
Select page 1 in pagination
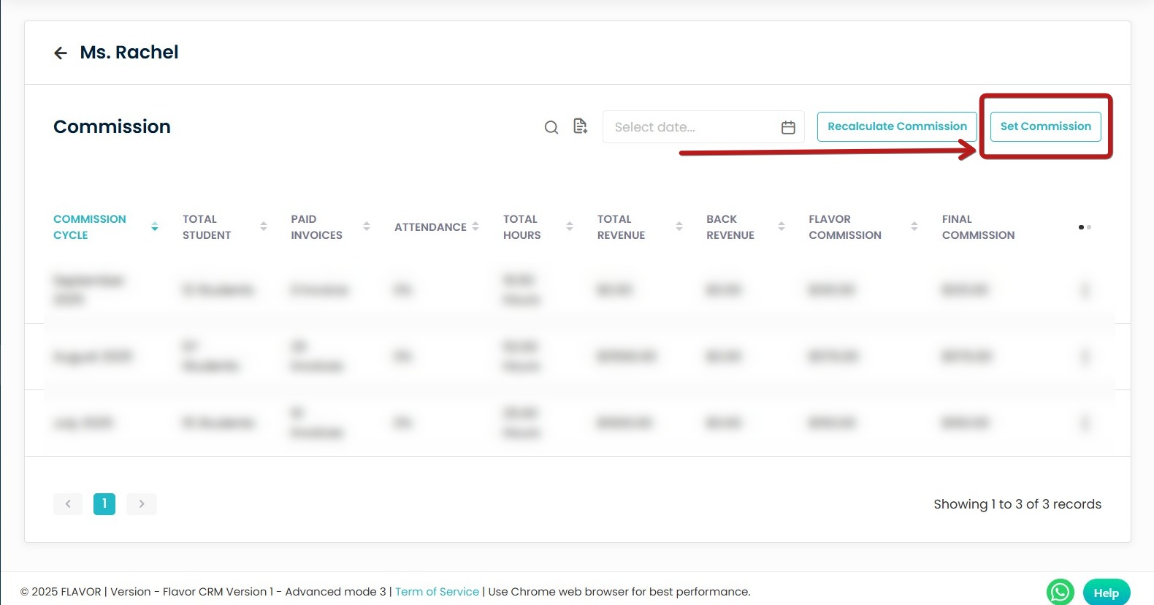coord(104,503)
